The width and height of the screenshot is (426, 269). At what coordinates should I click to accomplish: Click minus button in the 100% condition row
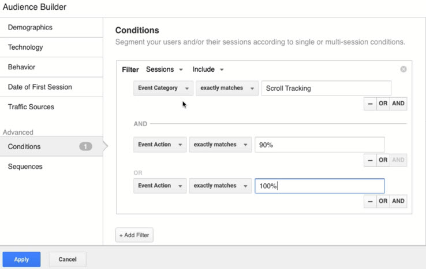pyautogui.click(x=370, y=201)
